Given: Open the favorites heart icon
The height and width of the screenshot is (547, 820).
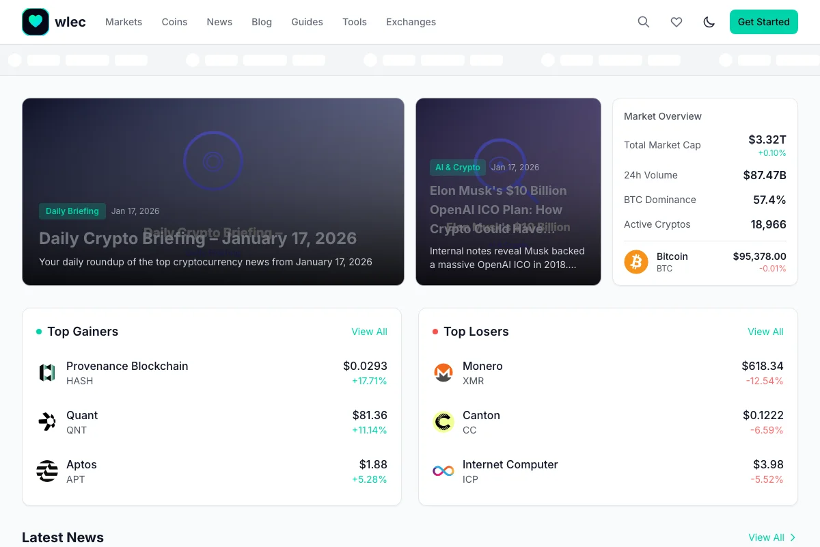Looking at the screenshot, I should [676, 22].
